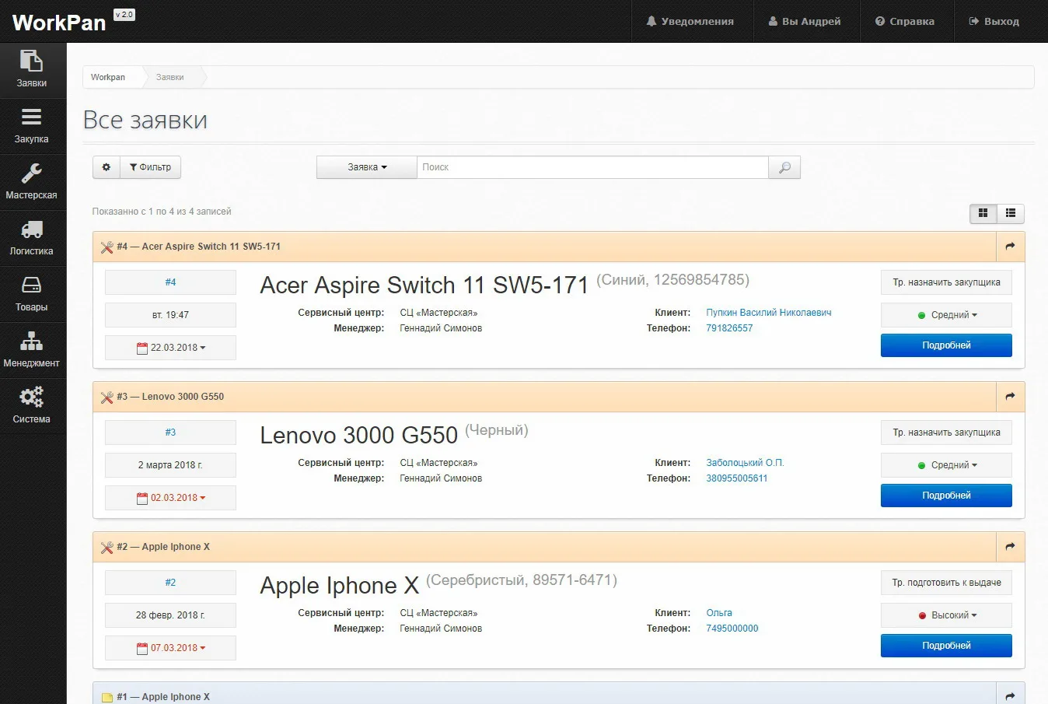Click phone number 7495000000
The width and height of the screenshot is (1048, 704).
pyautogui.click(x=732, y=629)
